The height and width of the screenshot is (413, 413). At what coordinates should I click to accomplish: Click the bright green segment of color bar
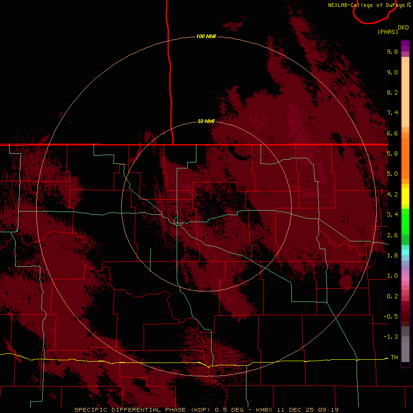405,221
